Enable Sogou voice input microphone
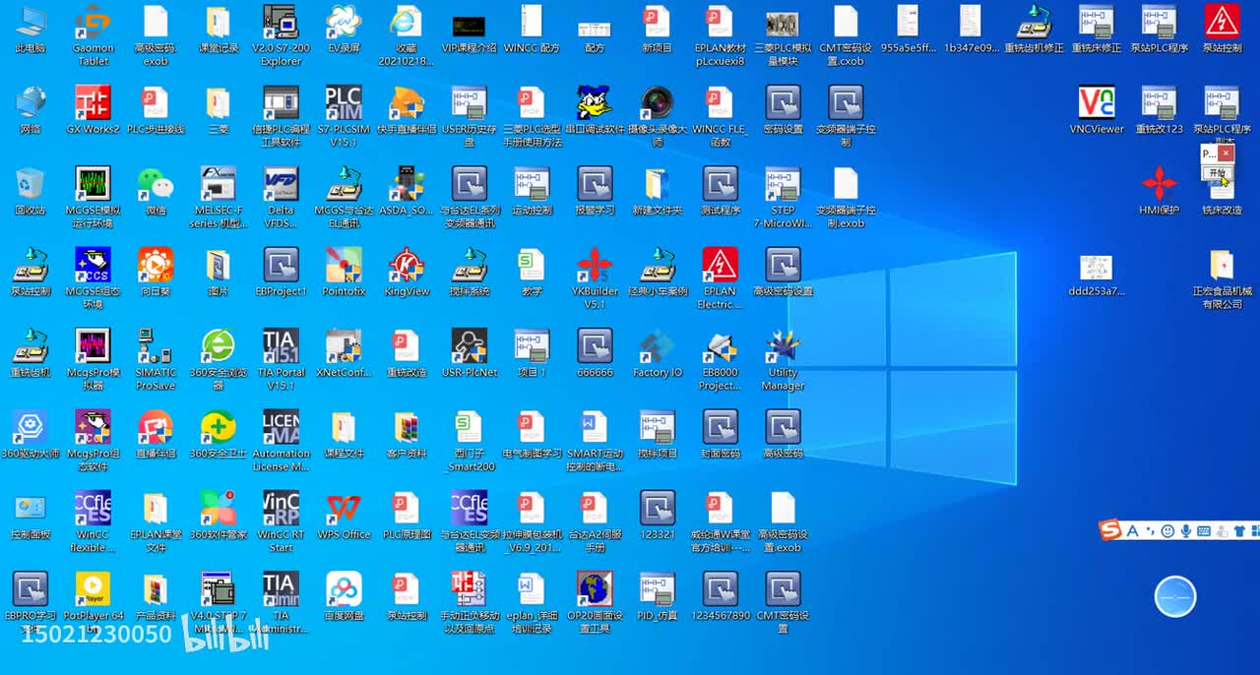 click(x=1186, y=531)
